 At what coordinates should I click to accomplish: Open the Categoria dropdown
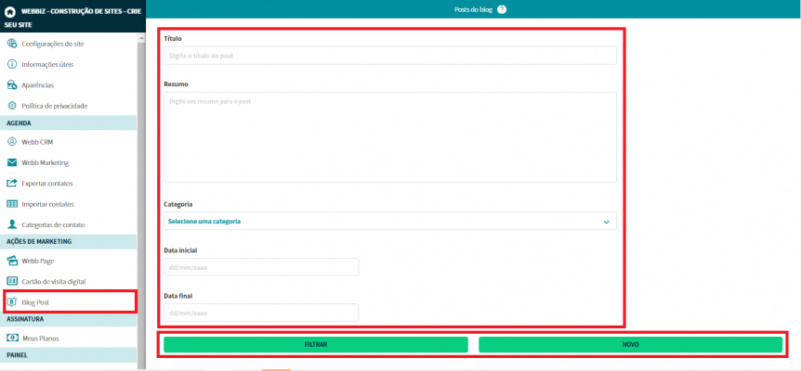click(389, 222)
